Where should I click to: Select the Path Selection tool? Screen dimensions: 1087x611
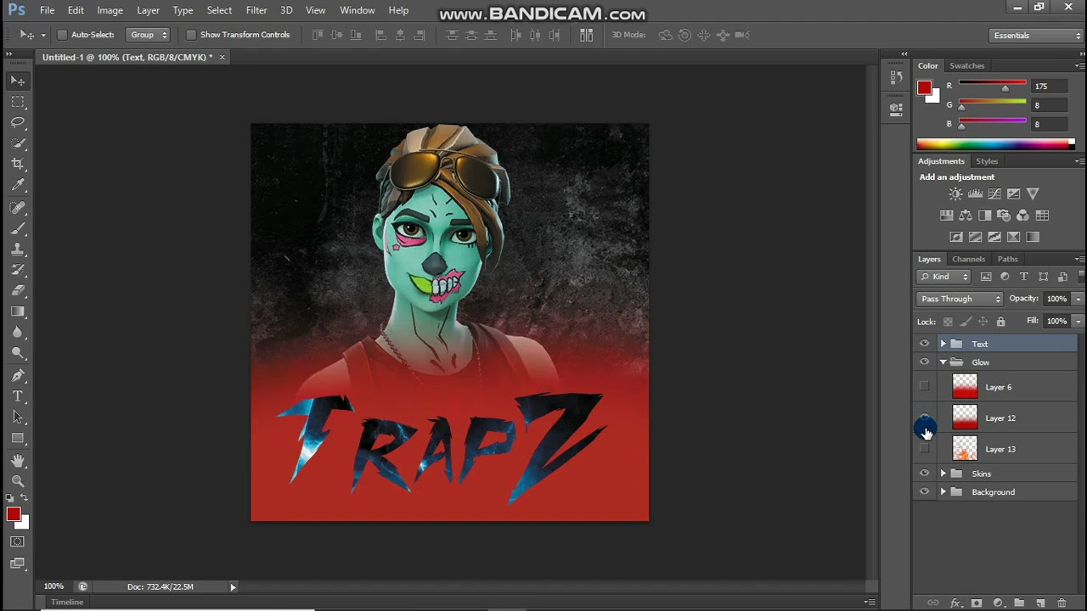18,418
